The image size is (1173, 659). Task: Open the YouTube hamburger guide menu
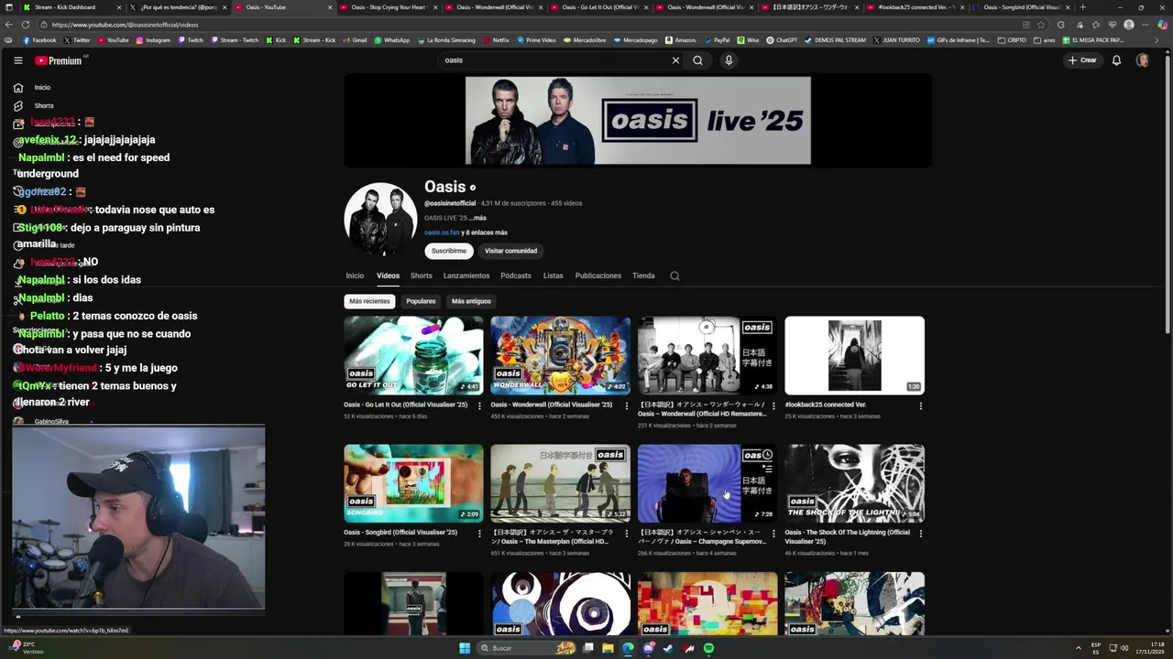[x=17, y=60]
